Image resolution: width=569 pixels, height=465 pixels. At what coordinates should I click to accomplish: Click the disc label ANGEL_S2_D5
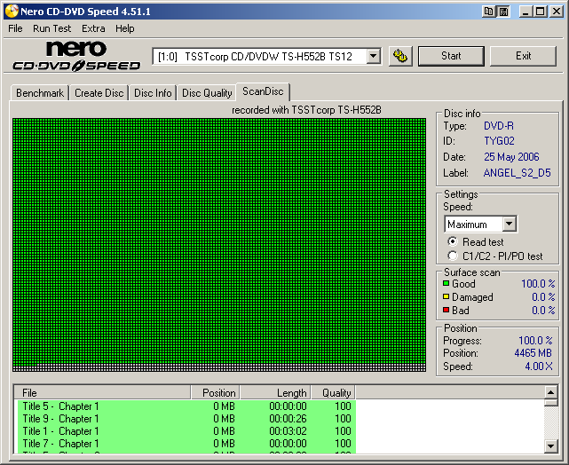point(518,173)
